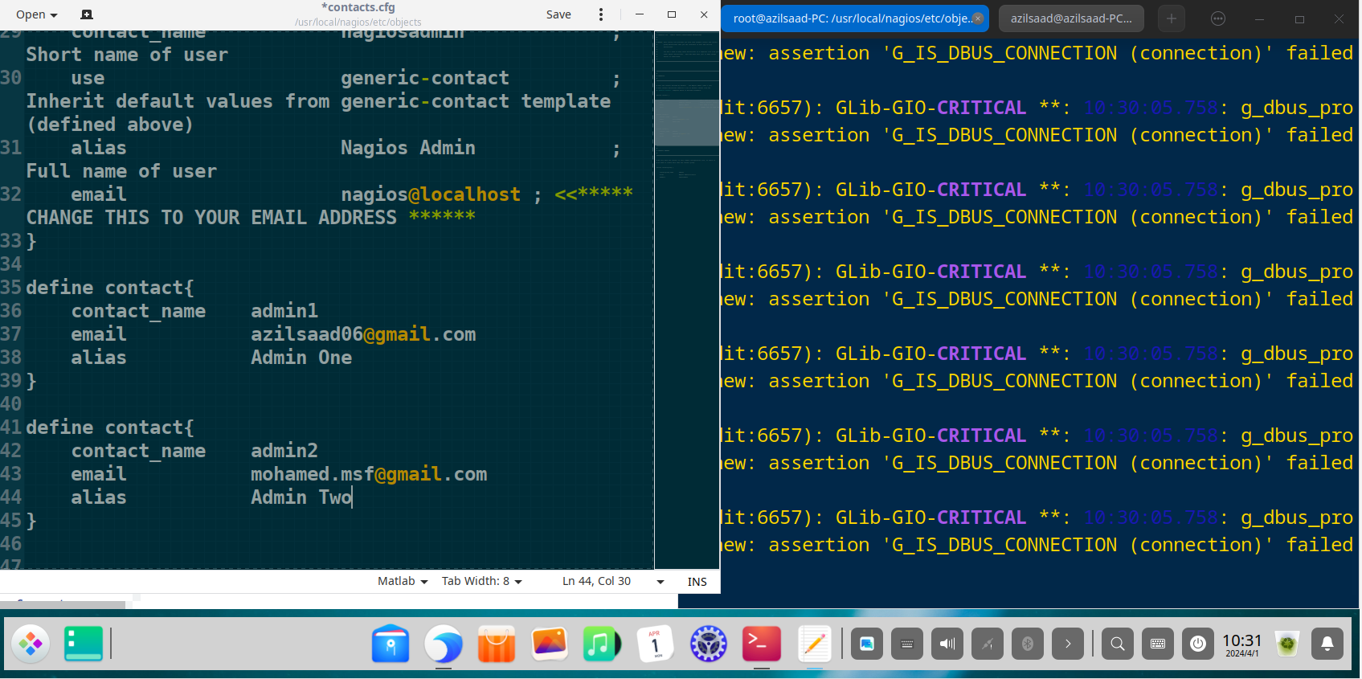Launch the system settings gear in dock

[708, 644]
